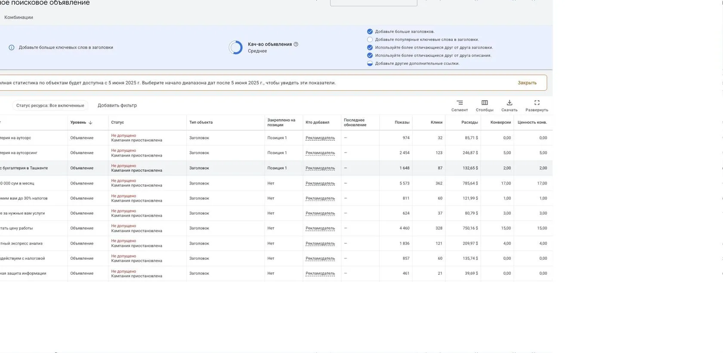The width and height of the screenshot is (723, 353).
Task: Toggle 'Добавьте популярные ключевые слова' check
Action: coord(370,40)
